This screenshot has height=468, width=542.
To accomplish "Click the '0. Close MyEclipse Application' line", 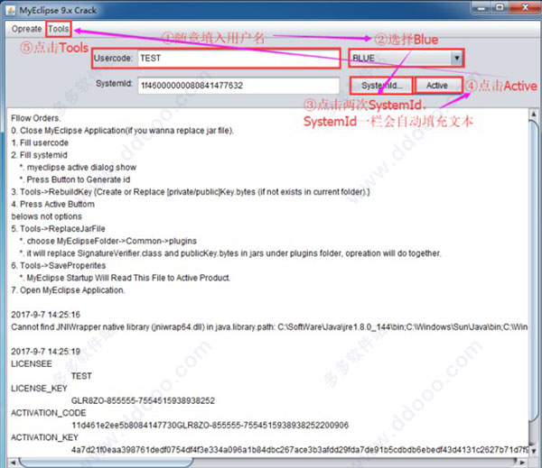I will coord(122,131).
